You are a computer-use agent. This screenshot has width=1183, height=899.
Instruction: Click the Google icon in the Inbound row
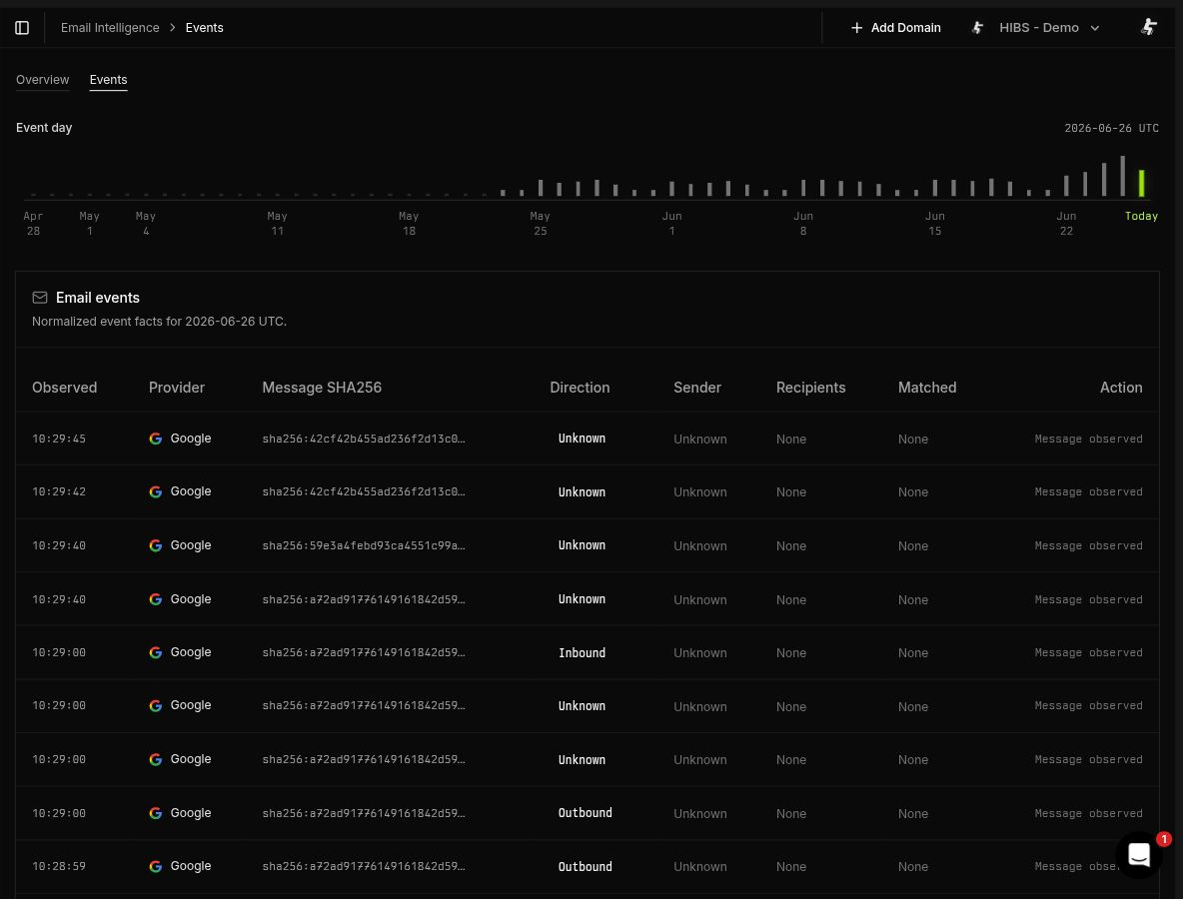pos(156,652)
